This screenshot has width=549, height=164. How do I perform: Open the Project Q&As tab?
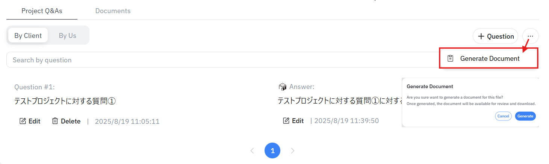pyautogui.click(x=42, y=11)
